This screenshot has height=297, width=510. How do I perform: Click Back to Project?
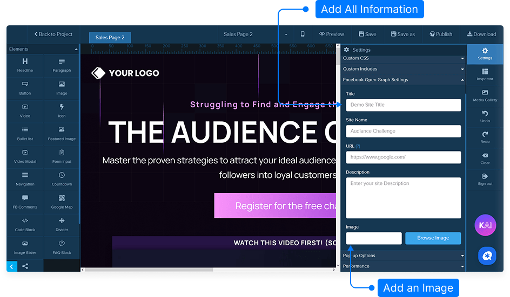pyautogui.click(x=53, y=34)
